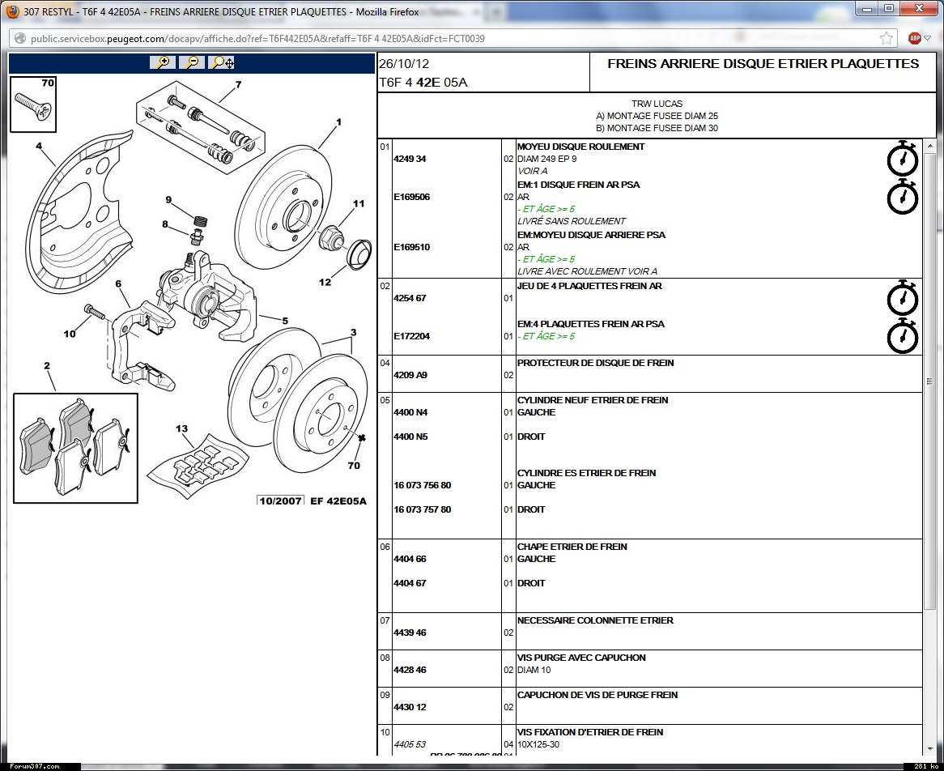Image resolution: width=944 pixels, height=771 pixels.
Task: Open the Adblock Plus icon
Action: coord(915,38)
